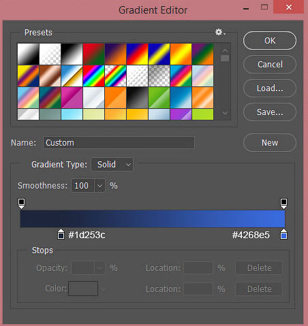Close the Gradient Editor window
Screen dimensions: 308x326
coord(289,7)
